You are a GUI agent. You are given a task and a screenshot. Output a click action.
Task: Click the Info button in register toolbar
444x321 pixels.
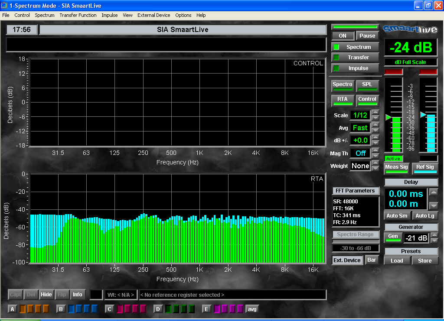click(x=78, y=295)
